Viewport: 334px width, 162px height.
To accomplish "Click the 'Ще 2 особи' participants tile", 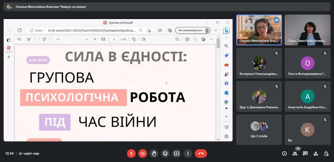I will tap(259, 129).
